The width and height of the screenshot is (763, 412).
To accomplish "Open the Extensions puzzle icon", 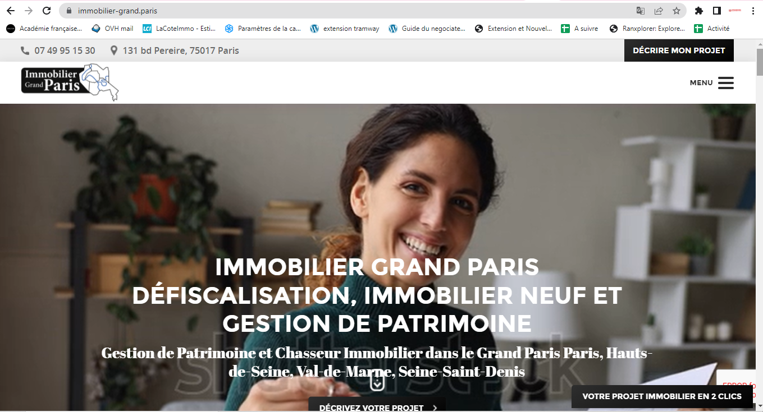I will click(x=699, y=11).
